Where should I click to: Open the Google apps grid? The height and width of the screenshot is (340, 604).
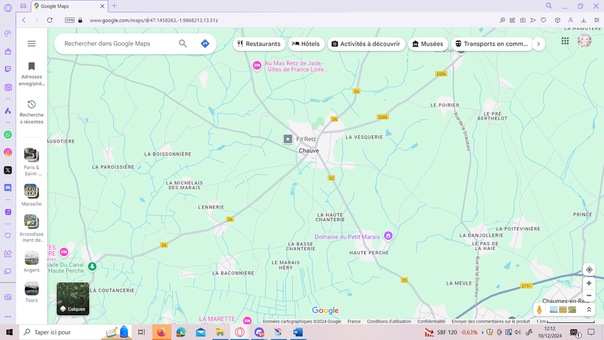click(x=565, y=41)
